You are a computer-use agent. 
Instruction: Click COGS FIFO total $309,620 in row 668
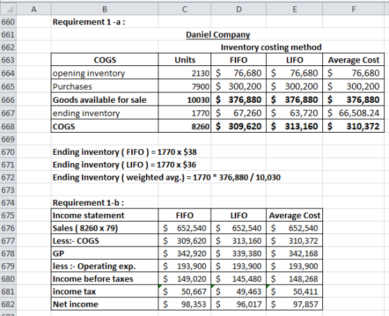[x=239, y=126]
